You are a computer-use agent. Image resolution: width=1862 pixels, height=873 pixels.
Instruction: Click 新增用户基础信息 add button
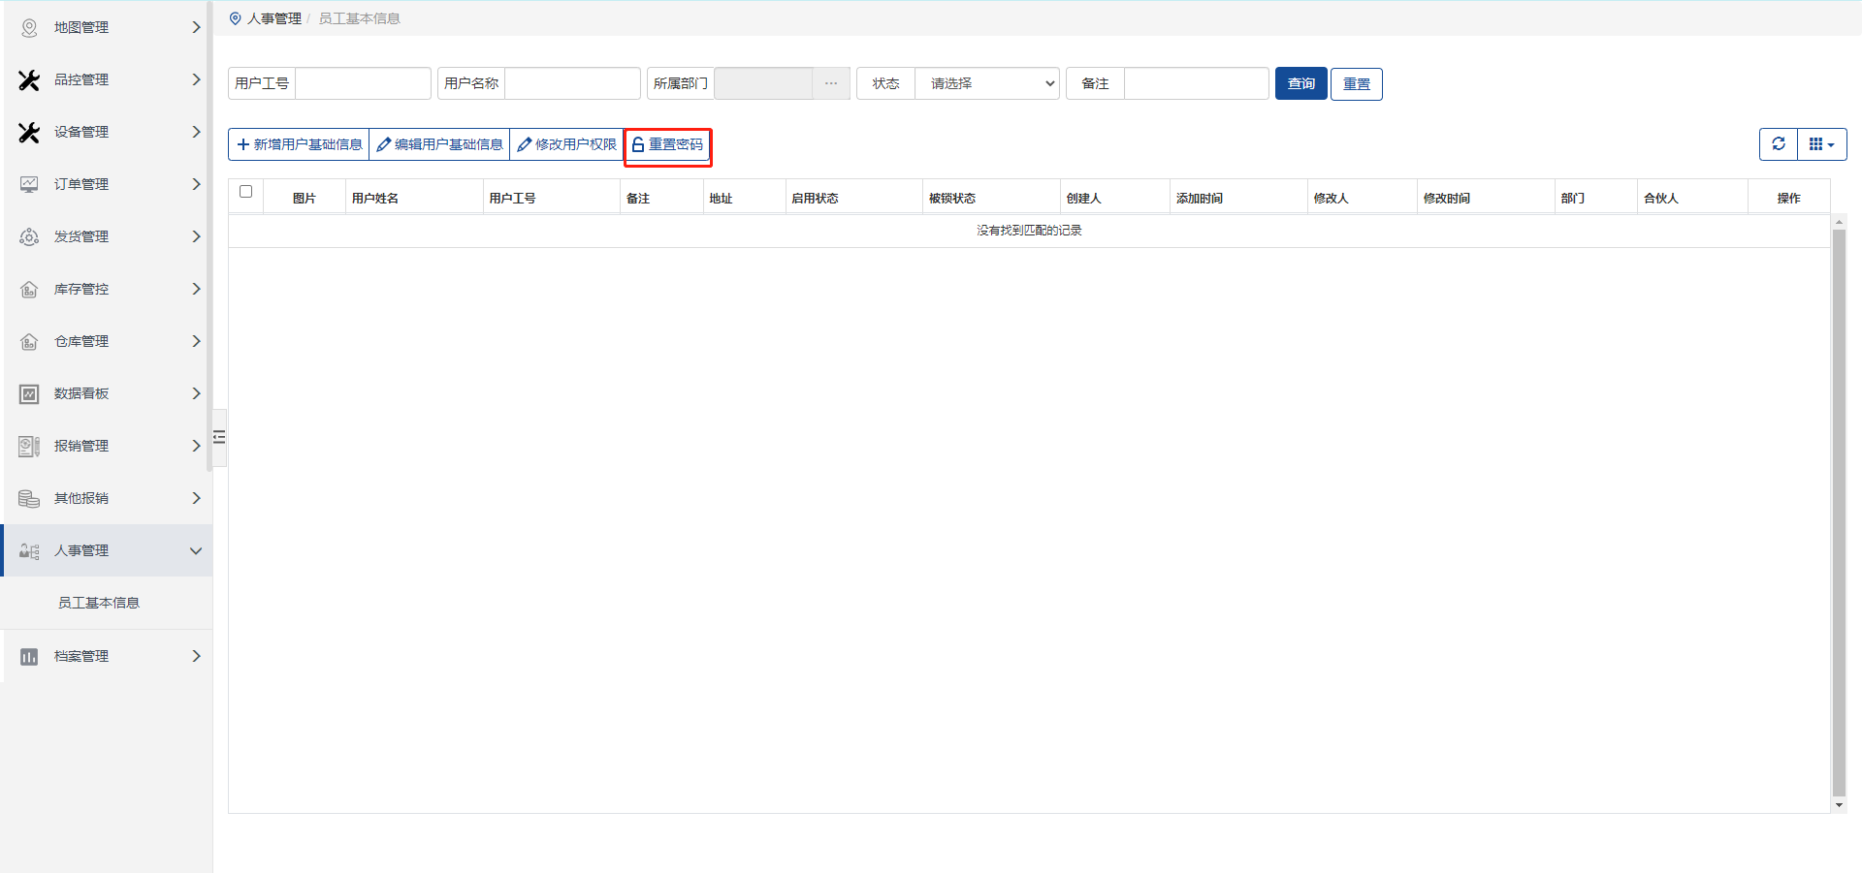tap(299, 145)
